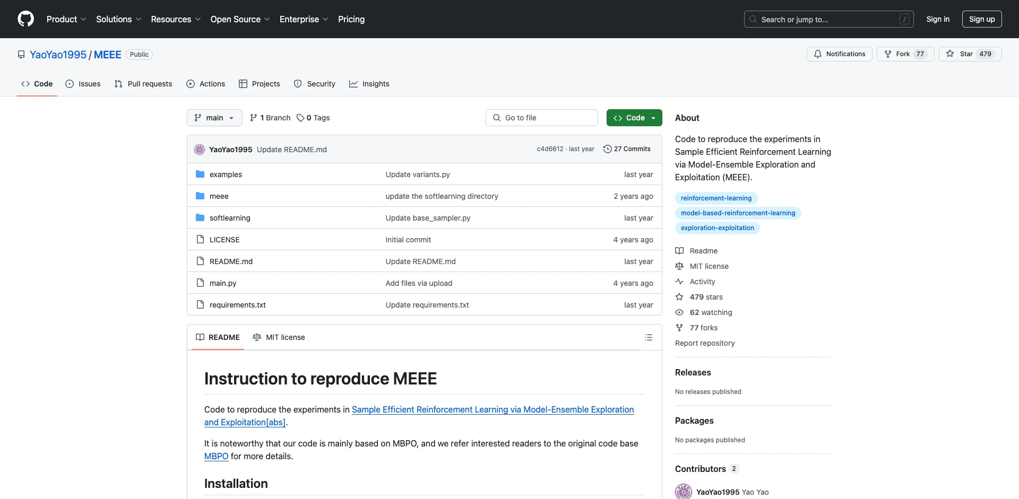Viewport: 1019px width, 499px height.
Task: Open the meee folder
Action: 219,196
